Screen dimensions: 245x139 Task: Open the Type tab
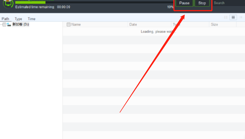tap(18, 19)
